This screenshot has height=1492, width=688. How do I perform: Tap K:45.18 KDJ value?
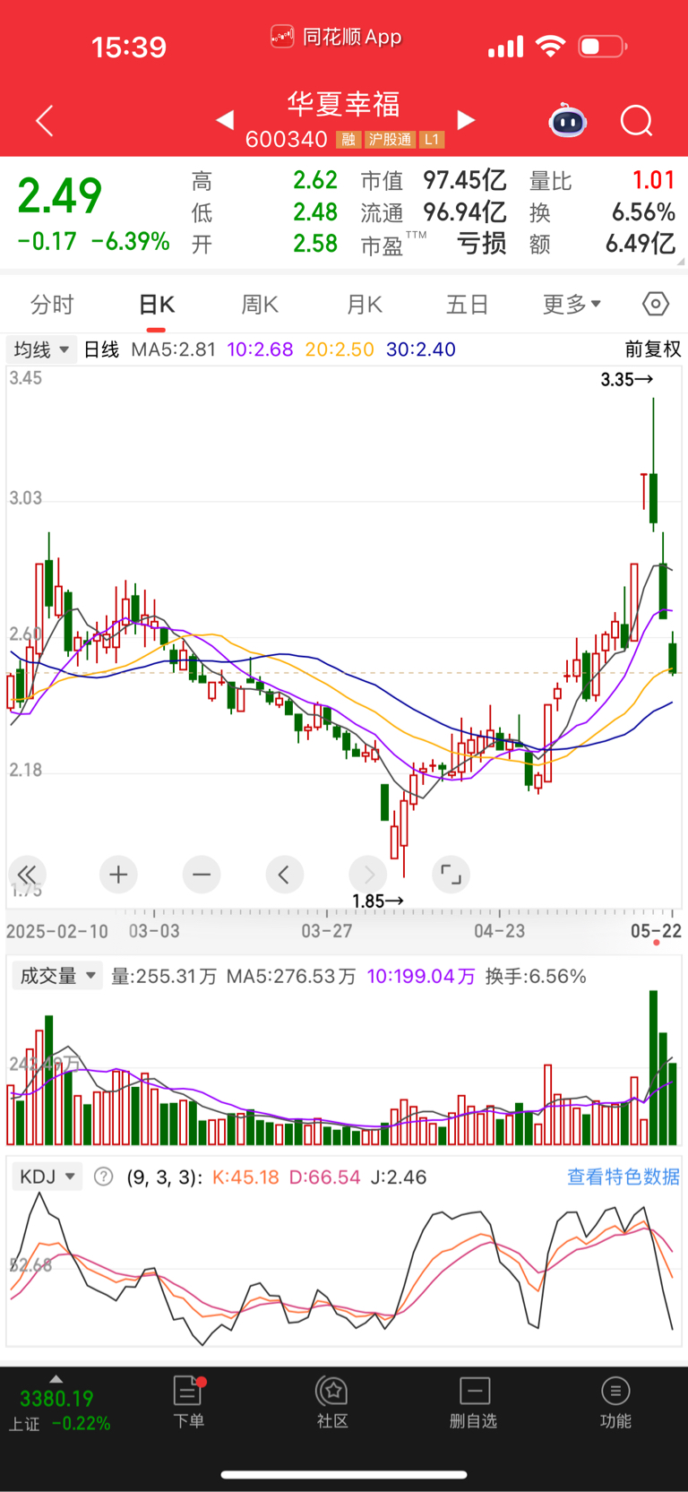[245, 1177]
